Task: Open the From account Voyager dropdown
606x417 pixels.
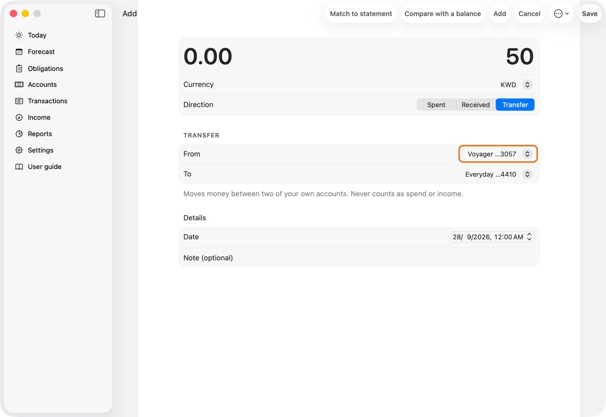Action: pyautogui.click(x=498, y=154)
